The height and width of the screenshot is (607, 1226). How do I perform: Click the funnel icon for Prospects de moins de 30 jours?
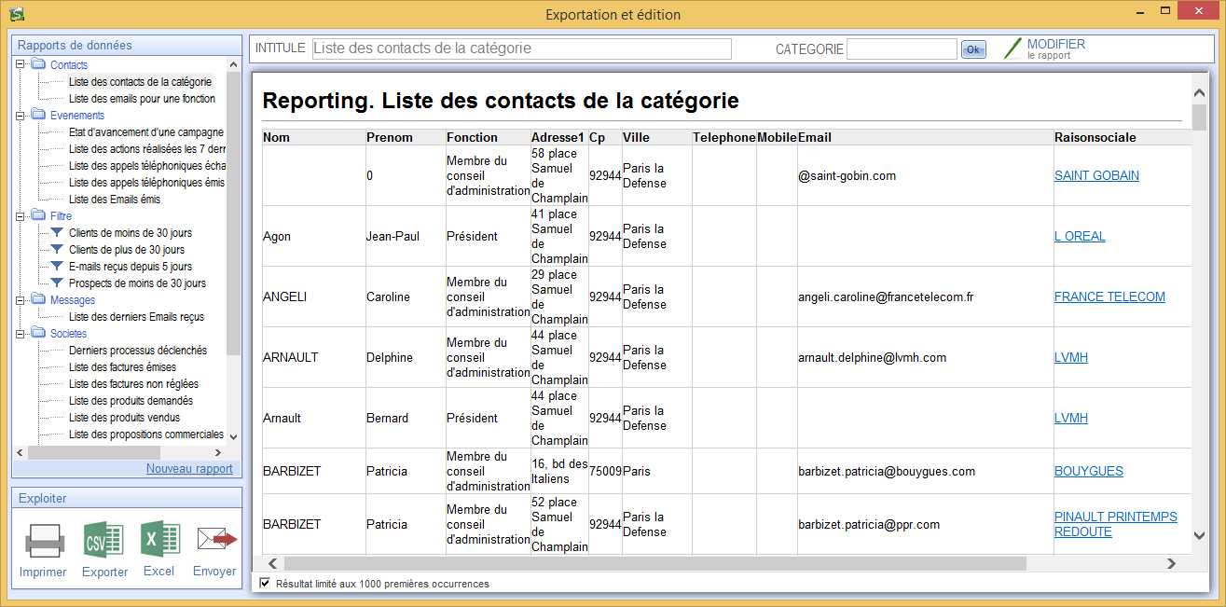click(57, 283)
